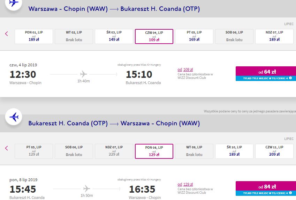Click the od 84 zł fare button

(x=266, y=186)
